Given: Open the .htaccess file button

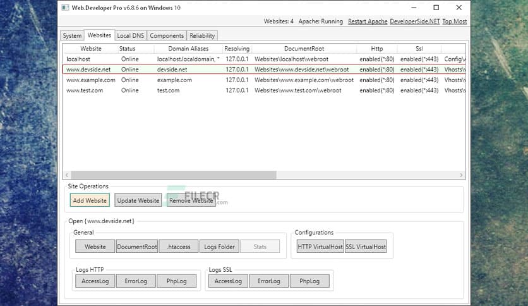Looking at the screenshot, I should 179,247.
